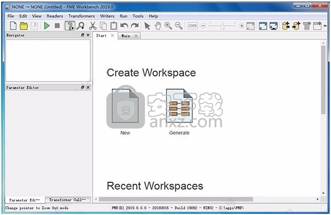Open the Writers menu
This screenshot has width=331, height=215.
pos(107,16)
